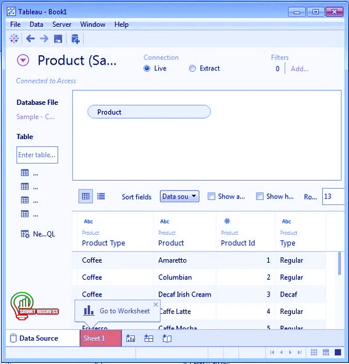Click the show filmstrip icon in status bar
The height and width of the screenshot is (364, 349).
pyautogui.click(x=326, y=352)
